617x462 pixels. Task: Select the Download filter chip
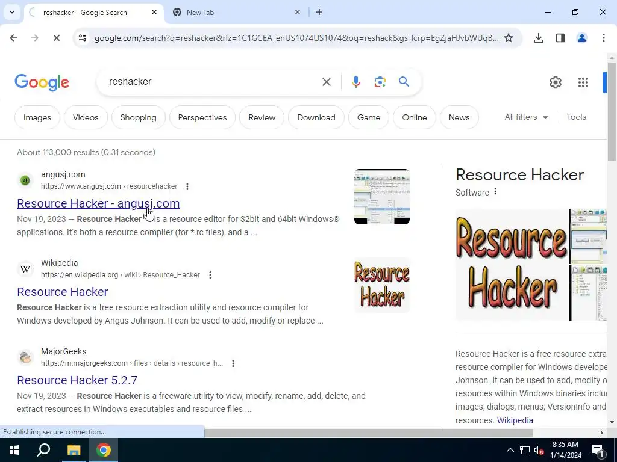(x=316, y=117)
